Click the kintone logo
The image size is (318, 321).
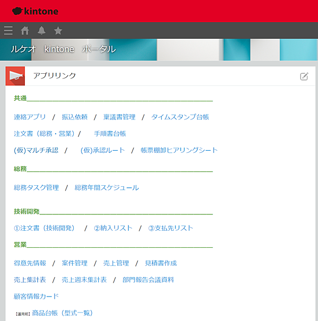[36, 11]
